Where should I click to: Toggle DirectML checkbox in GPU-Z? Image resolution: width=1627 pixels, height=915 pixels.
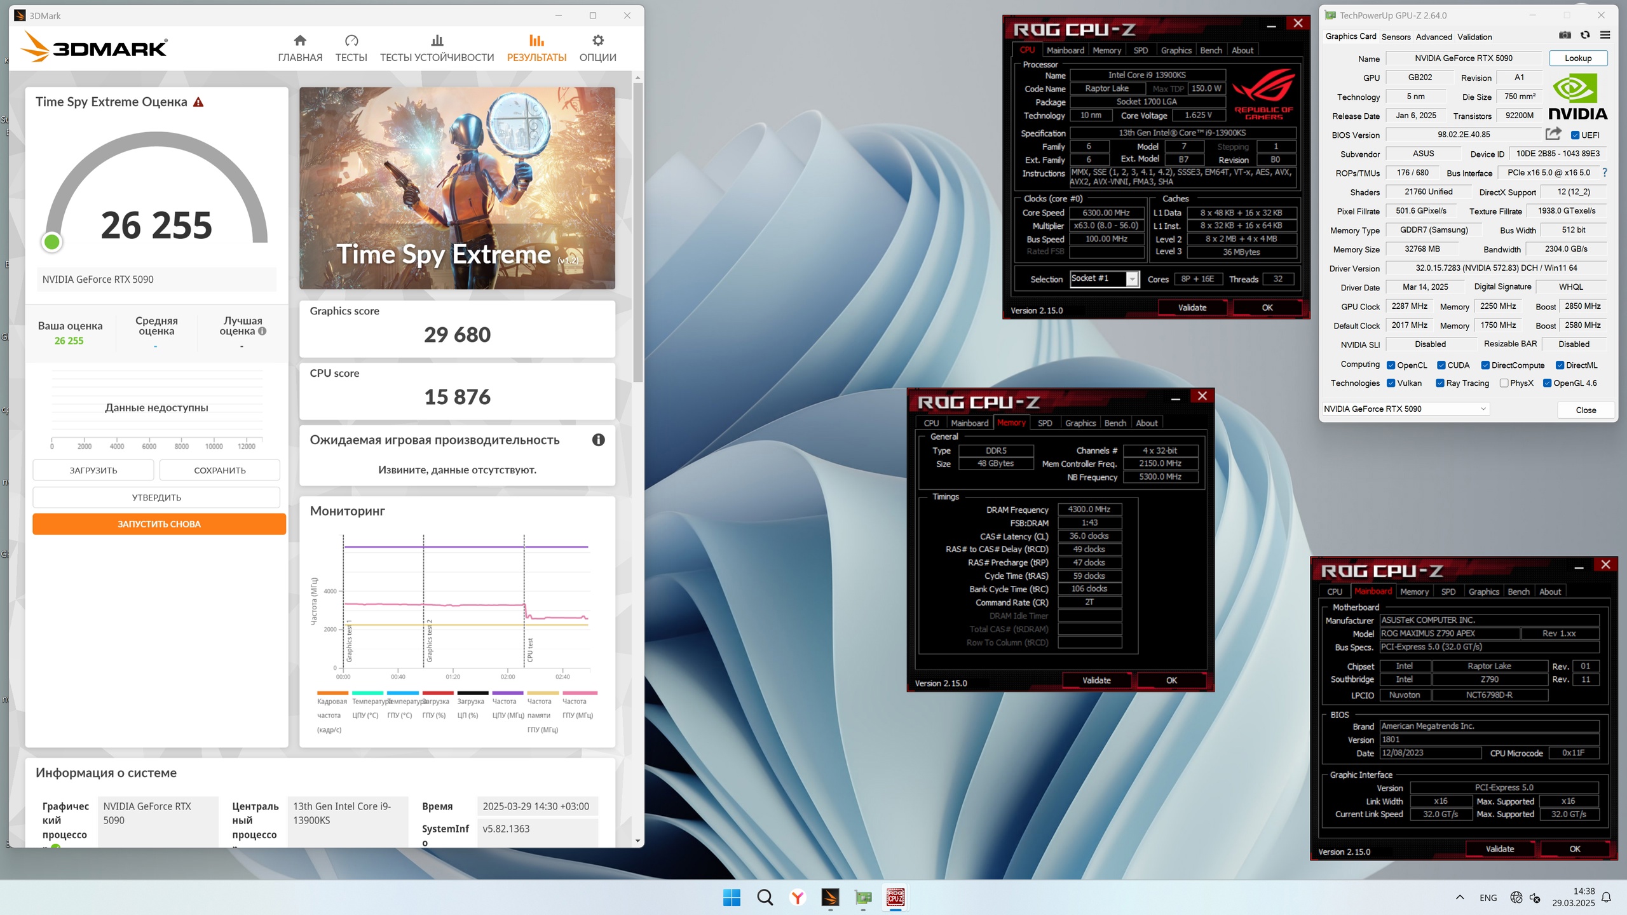pos(1560,365)
